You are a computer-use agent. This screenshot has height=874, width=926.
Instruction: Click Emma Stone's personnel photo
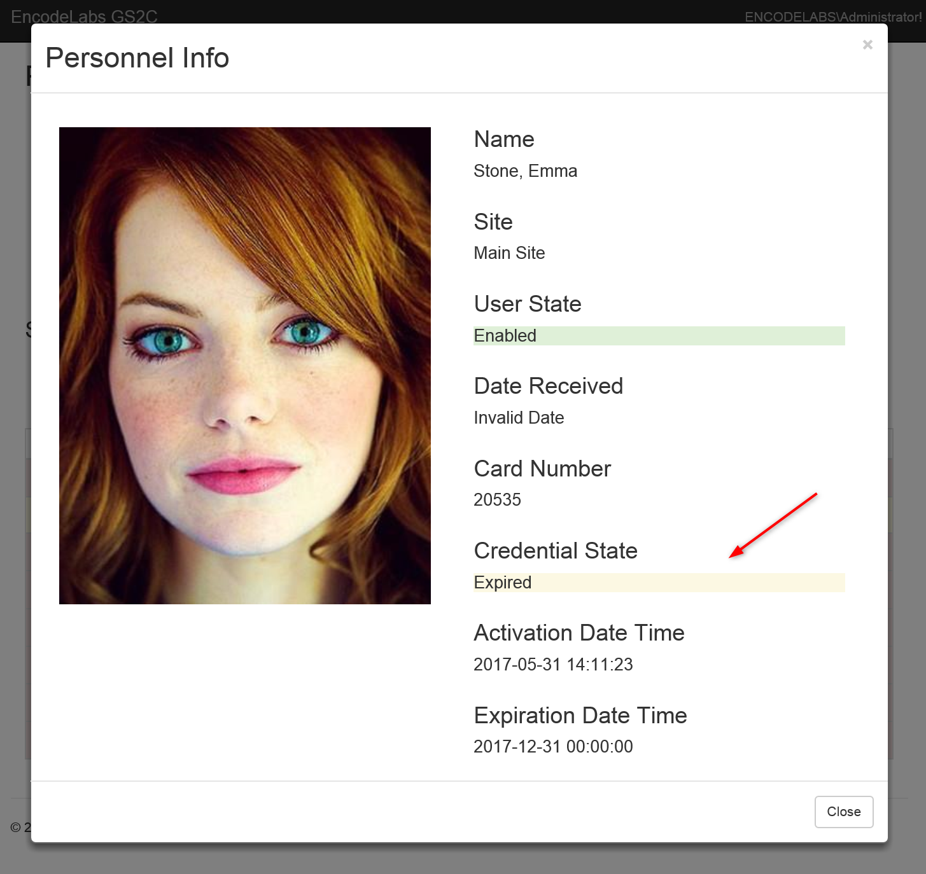pos(245,366)
